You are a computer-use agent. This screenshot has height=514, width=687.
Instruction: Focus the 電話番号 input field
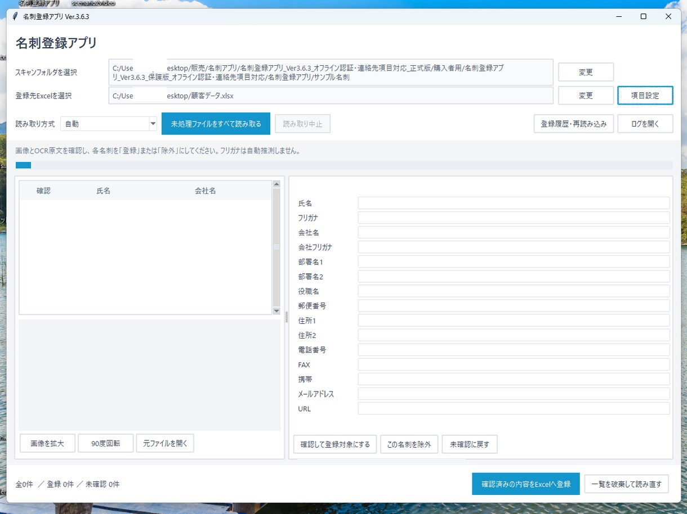[514, 350]
